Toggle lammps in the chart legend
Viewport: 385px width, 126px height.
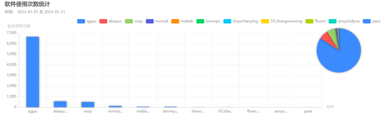pyautogui.click(x=208, y=21)
